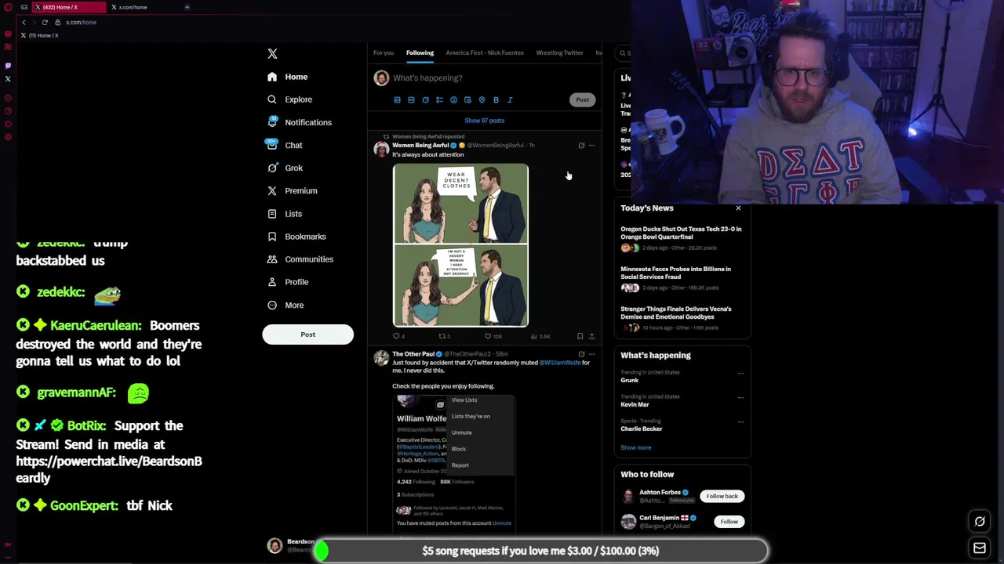Open more options for Kevin Mar trend
The height and width of the screenshot is (564, 1004).
click(740, 397)
